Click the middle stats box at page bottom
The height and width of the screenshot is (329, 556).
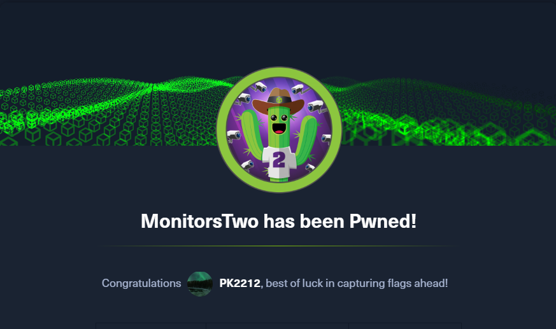(x=277, y=326)
